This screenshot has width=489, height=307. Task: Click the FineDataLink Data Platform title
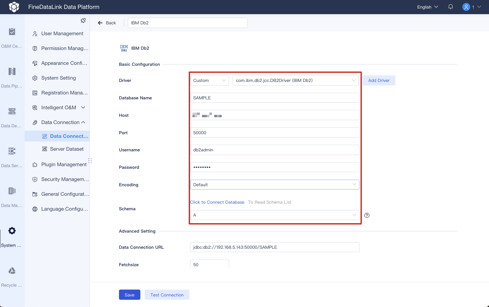point(64,7)
